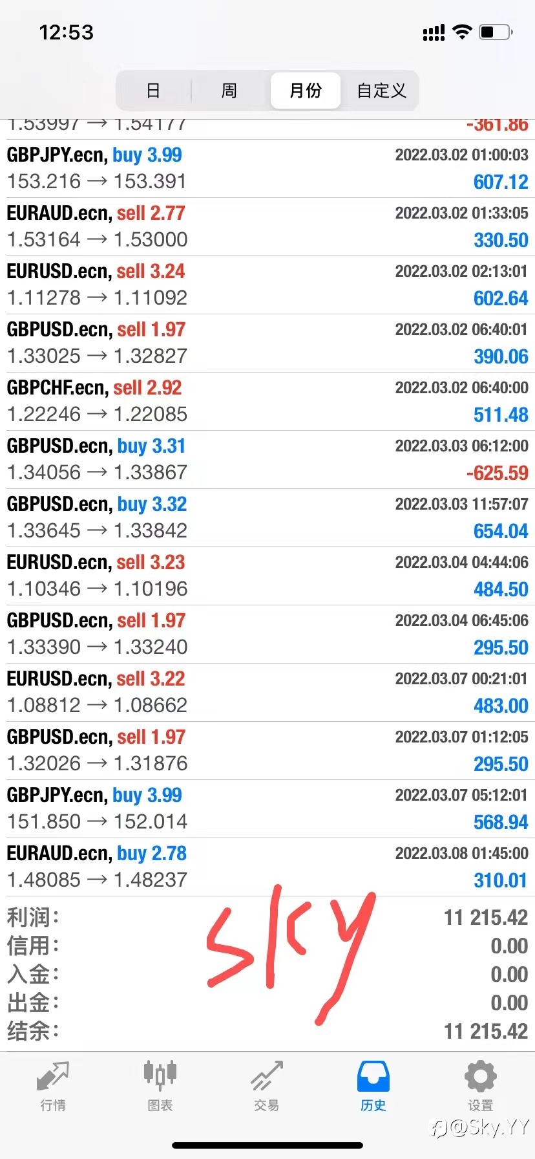
Task: Select the 自定义 custom period segment
Action: click(381, 91)
